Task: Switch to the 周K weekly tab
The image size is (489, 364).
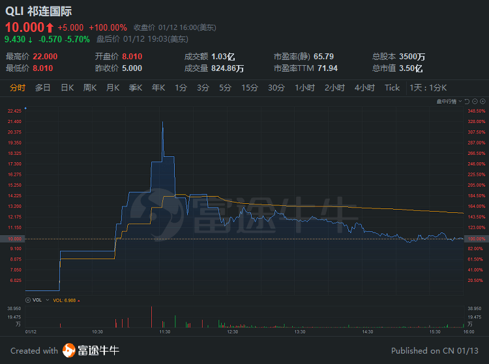Action: pos(90,88)
